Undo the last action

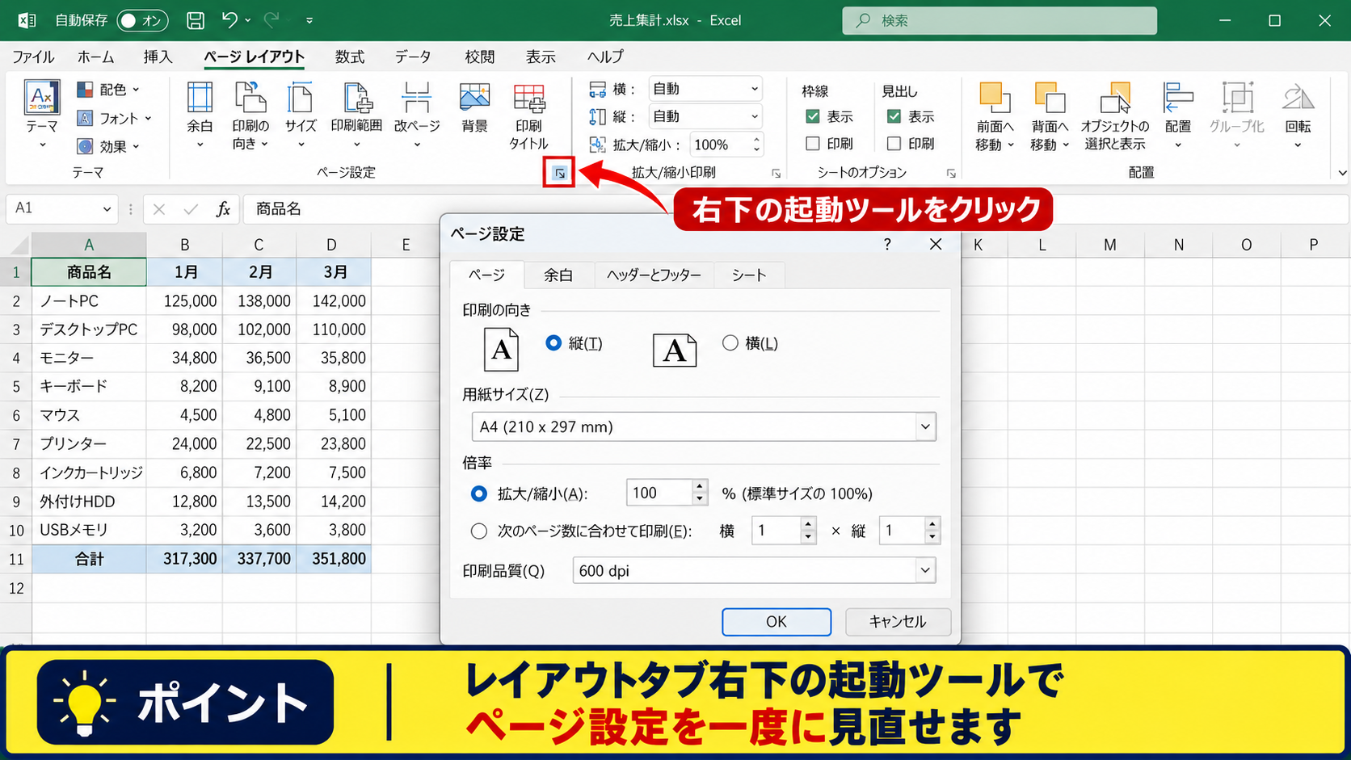[x=229, y=20]
